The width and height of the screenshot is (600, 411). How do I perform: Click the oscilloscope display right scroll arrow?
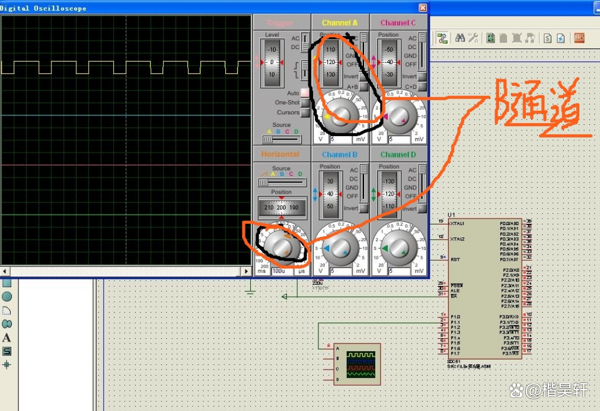pyautogui.click(x=247, y=271)
